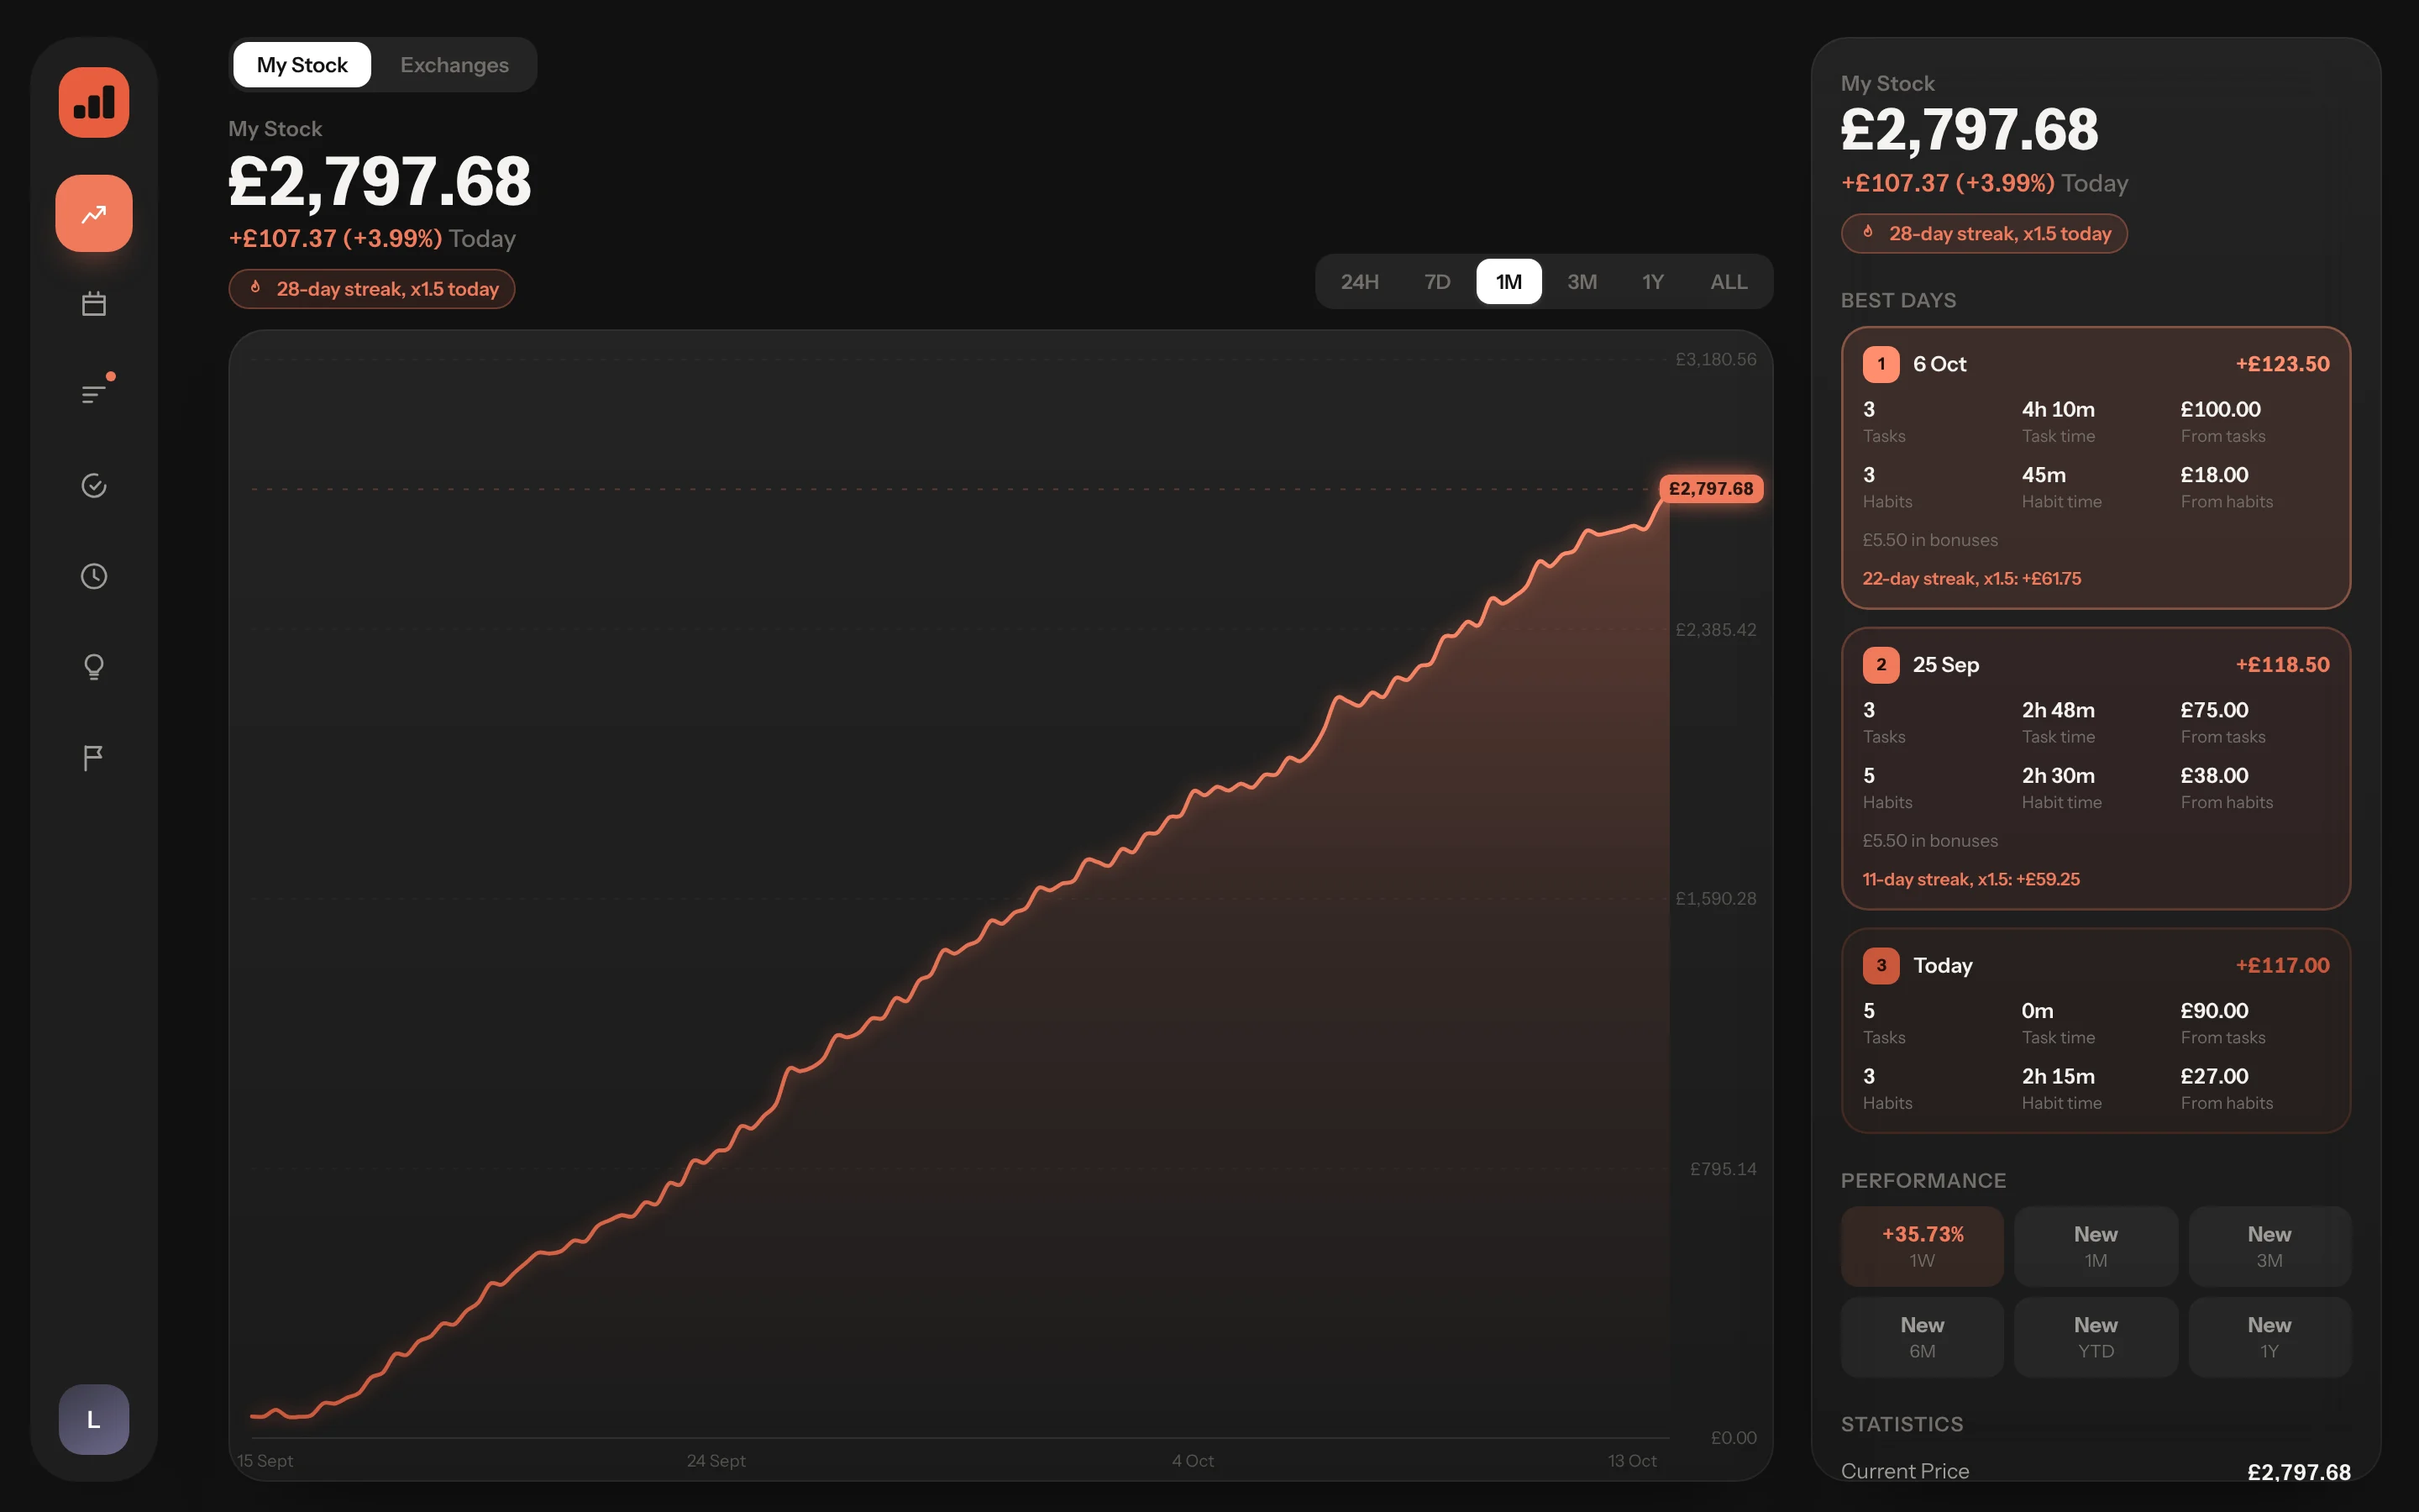Click the 11-day streak, x1.5: +£59.25 text
The width and height of the screenshot is (2419, 1512).
click(1970, 880)
